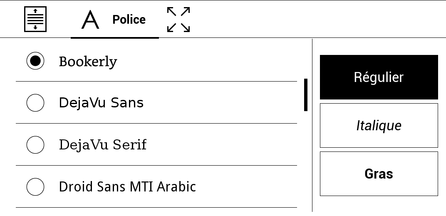446x216 pixels.
Task: Open the fullscreen arrows settings tab
Action: tap(178, 20)
